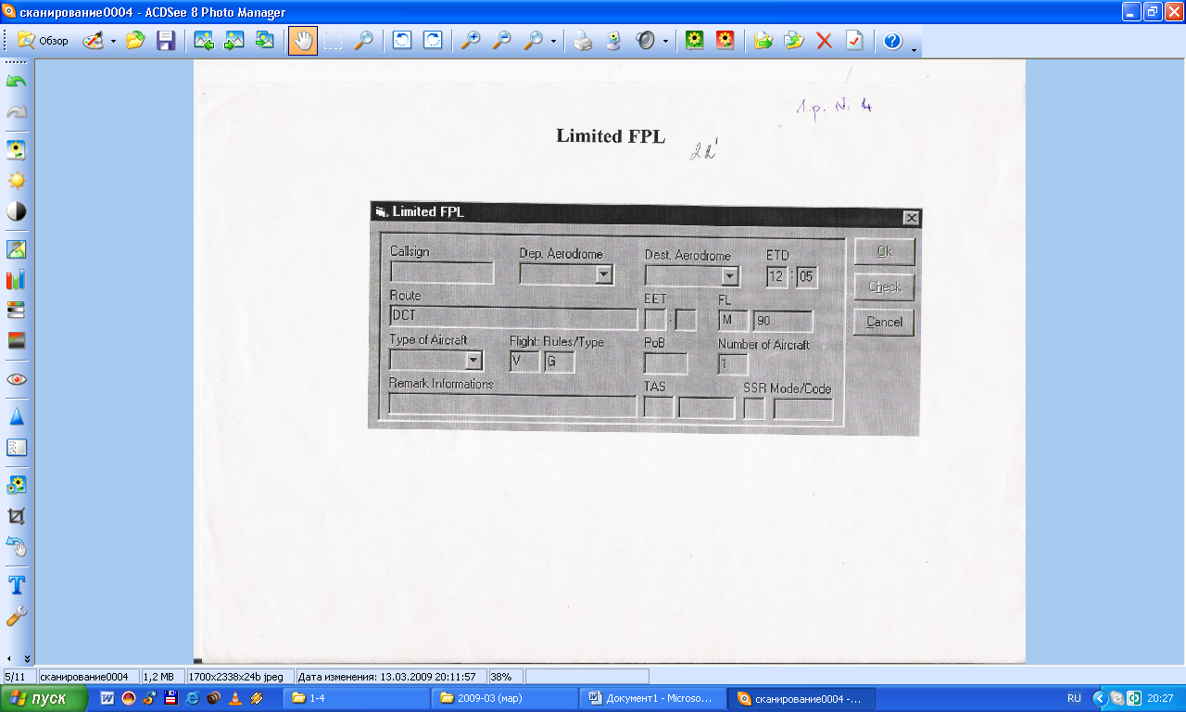Screen dimensions: 1186x712
Task: Expand side toolbar overflow chevron
Action: click(x=26, y=659)
